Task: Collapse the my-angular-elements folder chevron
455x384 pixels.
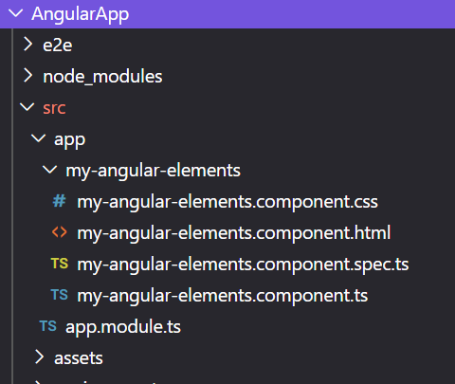Action: [50, 170]
